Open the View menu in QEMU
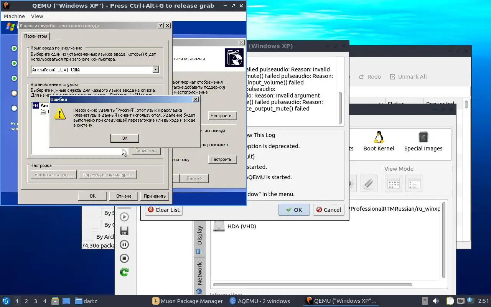 click(37, 16)
